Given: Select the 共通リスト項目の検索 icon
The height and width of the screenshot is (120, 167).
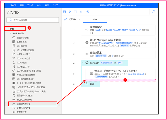Looking at the screenshot, I should click(x=14, y=75).
